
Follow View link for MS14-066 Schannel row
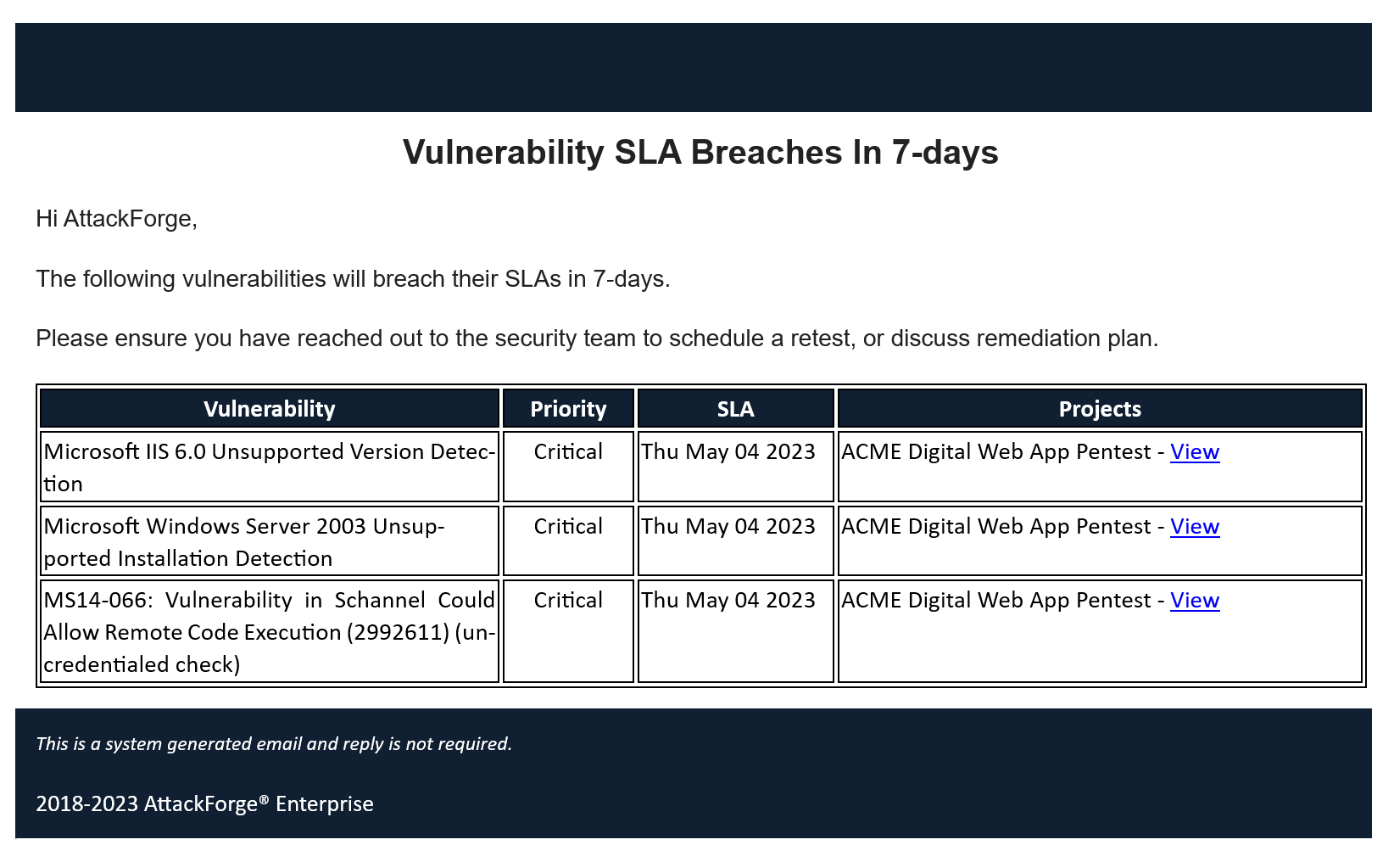coord(1194,601)
